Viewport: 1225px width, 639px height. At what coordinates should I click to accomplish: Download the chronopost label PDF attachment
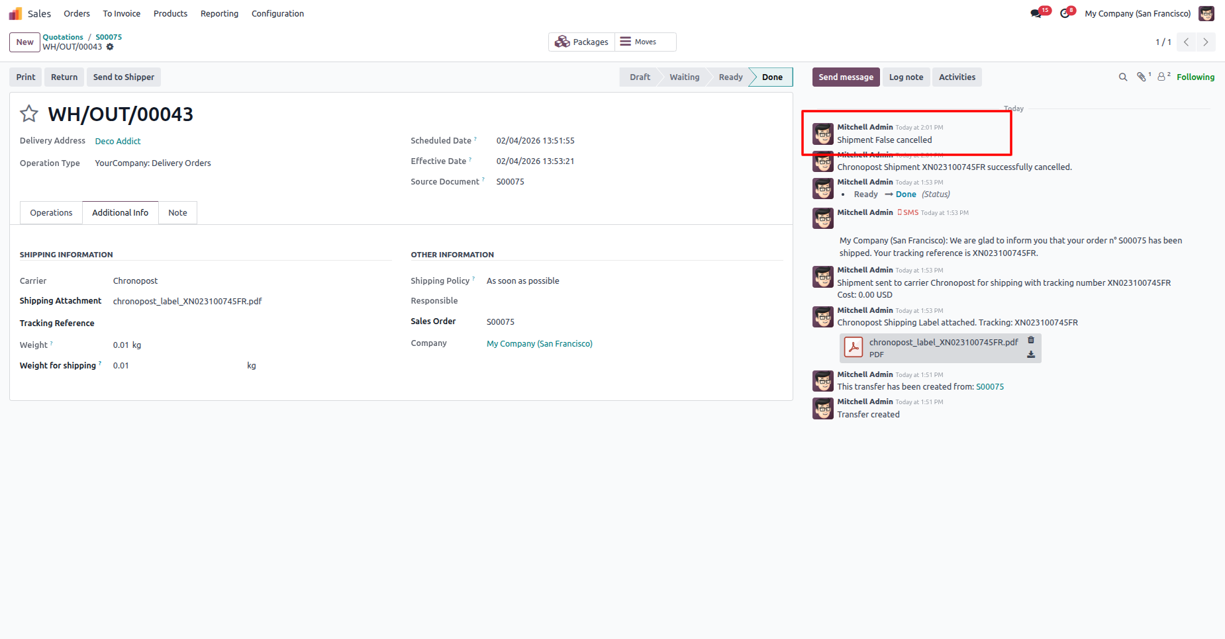(x=1031, y=355)
